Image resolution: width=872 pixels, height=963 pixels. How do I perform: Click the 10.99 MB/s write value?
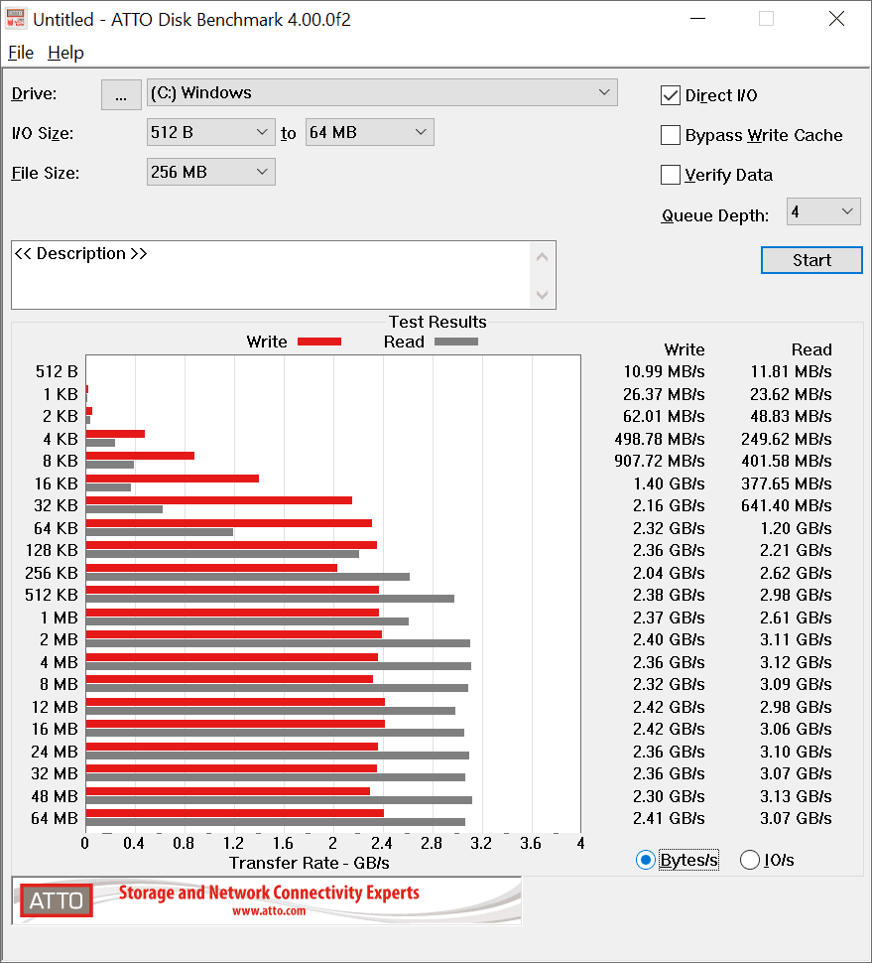tap(664, 372)
